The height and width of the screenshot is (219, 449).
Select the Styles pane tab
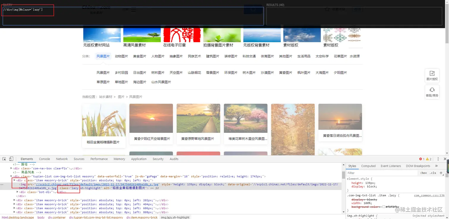coord(352,166)
